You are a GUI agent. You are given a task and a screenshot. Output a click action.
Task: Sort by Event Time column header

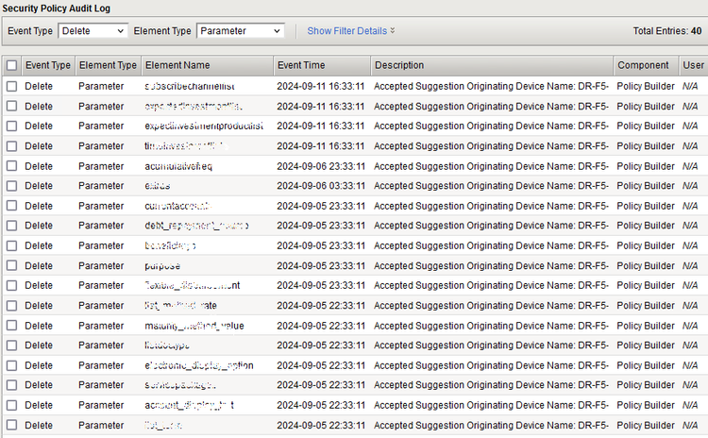click(x=322, y=65)
